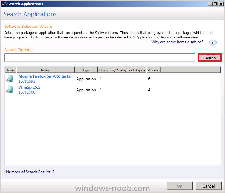The width and height of the screenshot is (225, 193).
Task: Click version 6 in Firefox row
Action: [149, 79]
